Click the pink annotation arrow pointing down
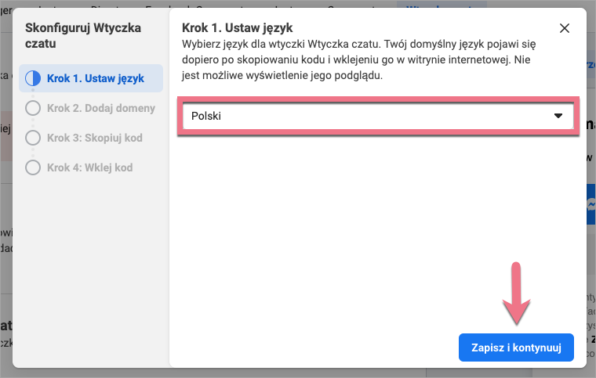Image resolution: width=596 pixels, height=378 pixels. coord(516,296)
